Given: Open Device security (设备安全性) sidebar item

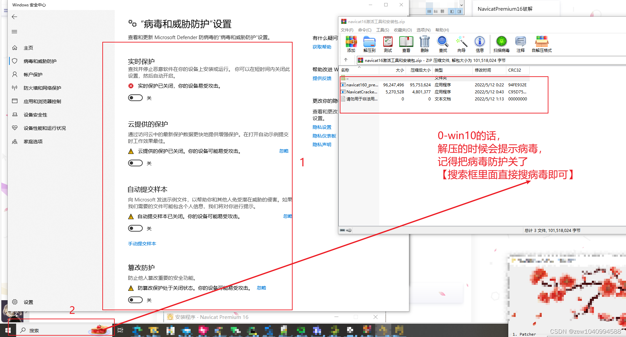Looking at the screenshot, I should click(x=35, y=115).
